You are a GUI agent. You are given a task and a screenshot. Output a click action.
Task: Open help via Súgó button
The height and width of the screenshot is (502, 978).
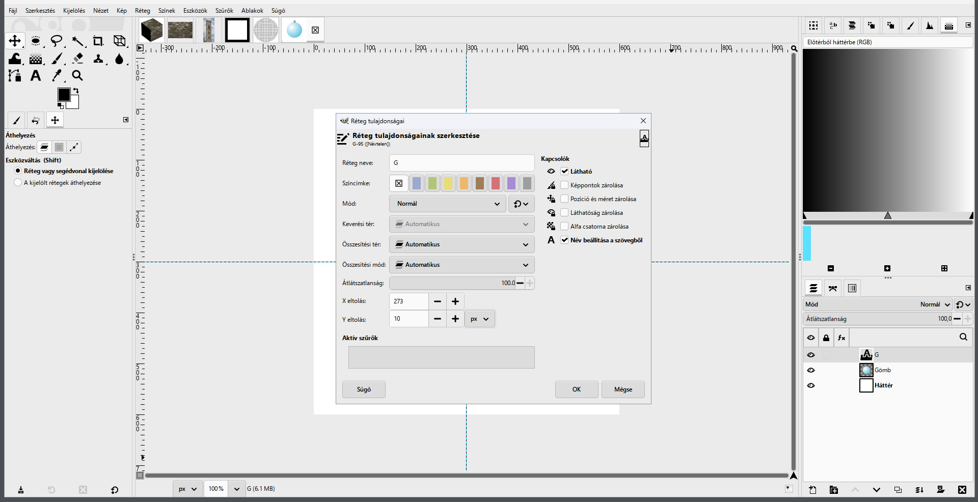click(364, 389)
